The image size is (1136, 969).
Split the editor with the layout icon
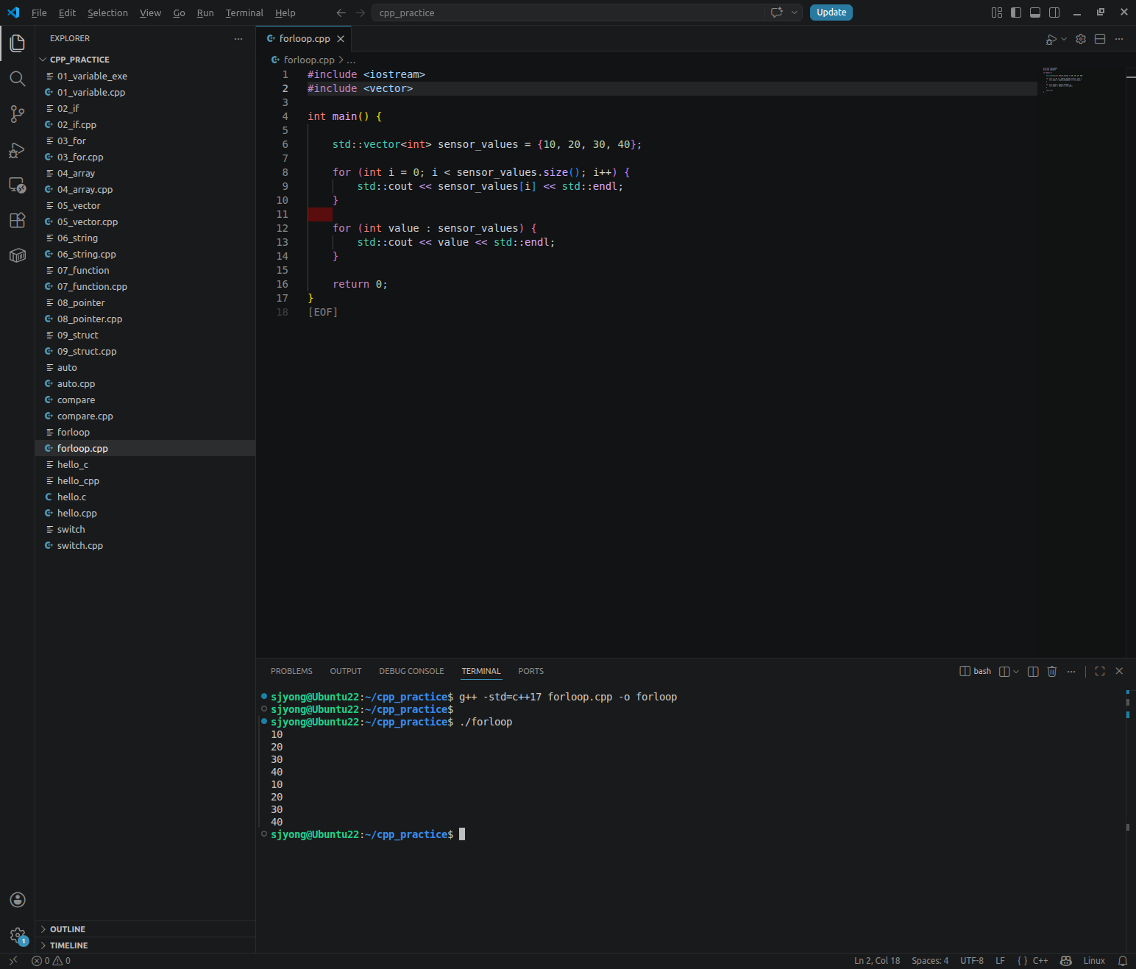(x=1100, y=39)
